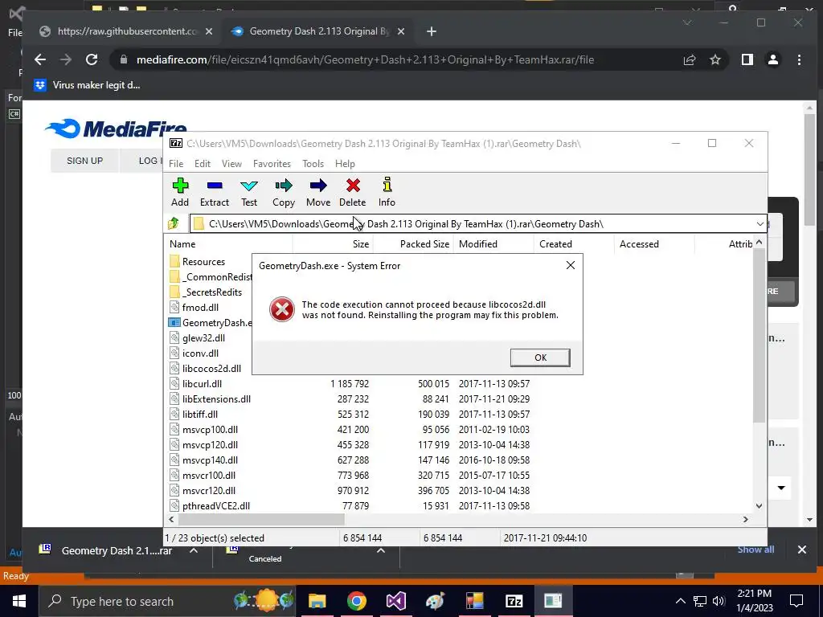
Task: Click SIGN UP on MediaFire
Action: point(84,161)
